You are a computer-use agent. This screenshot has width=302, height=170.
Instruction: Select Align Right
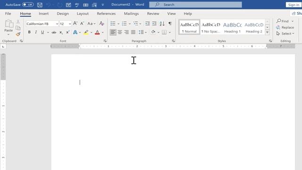click(x=126, y=32)
